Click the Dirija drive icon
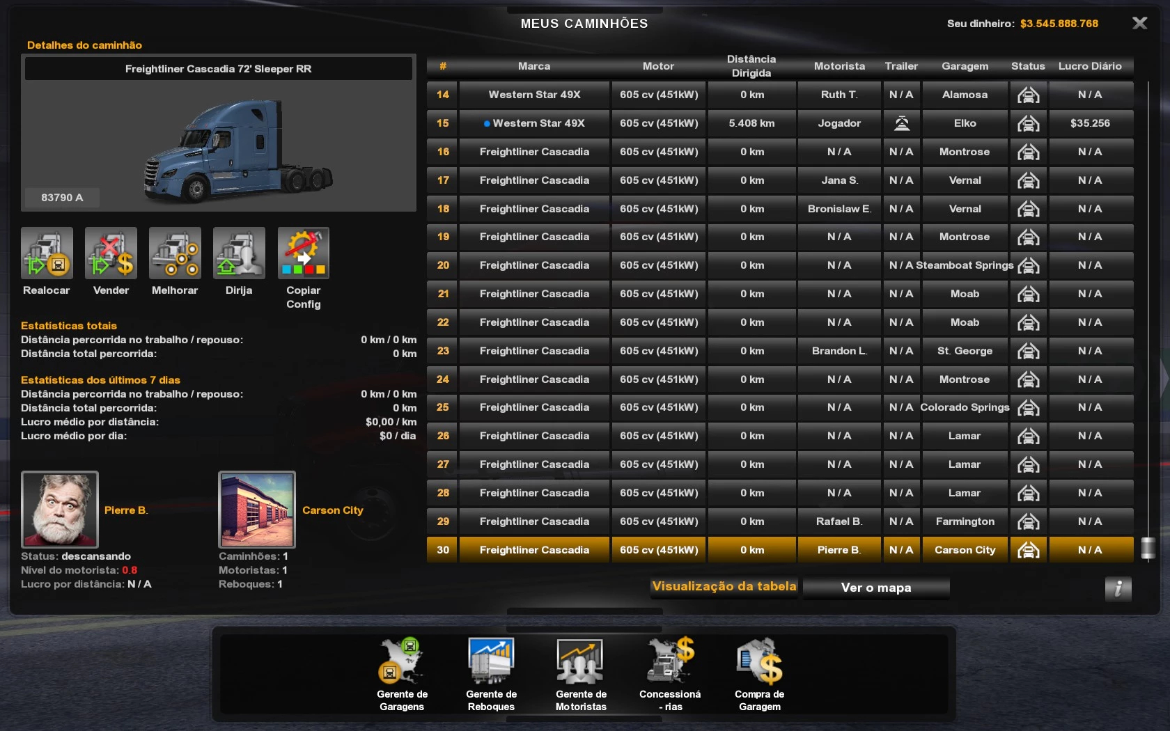Image resolution: width=1170 pixels, height=731 pixels. pyautogui.click(x=239, y=253)
